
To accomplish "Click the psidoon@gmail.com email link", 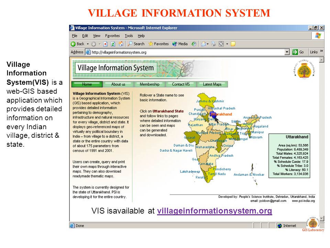I will coord(273,201).
